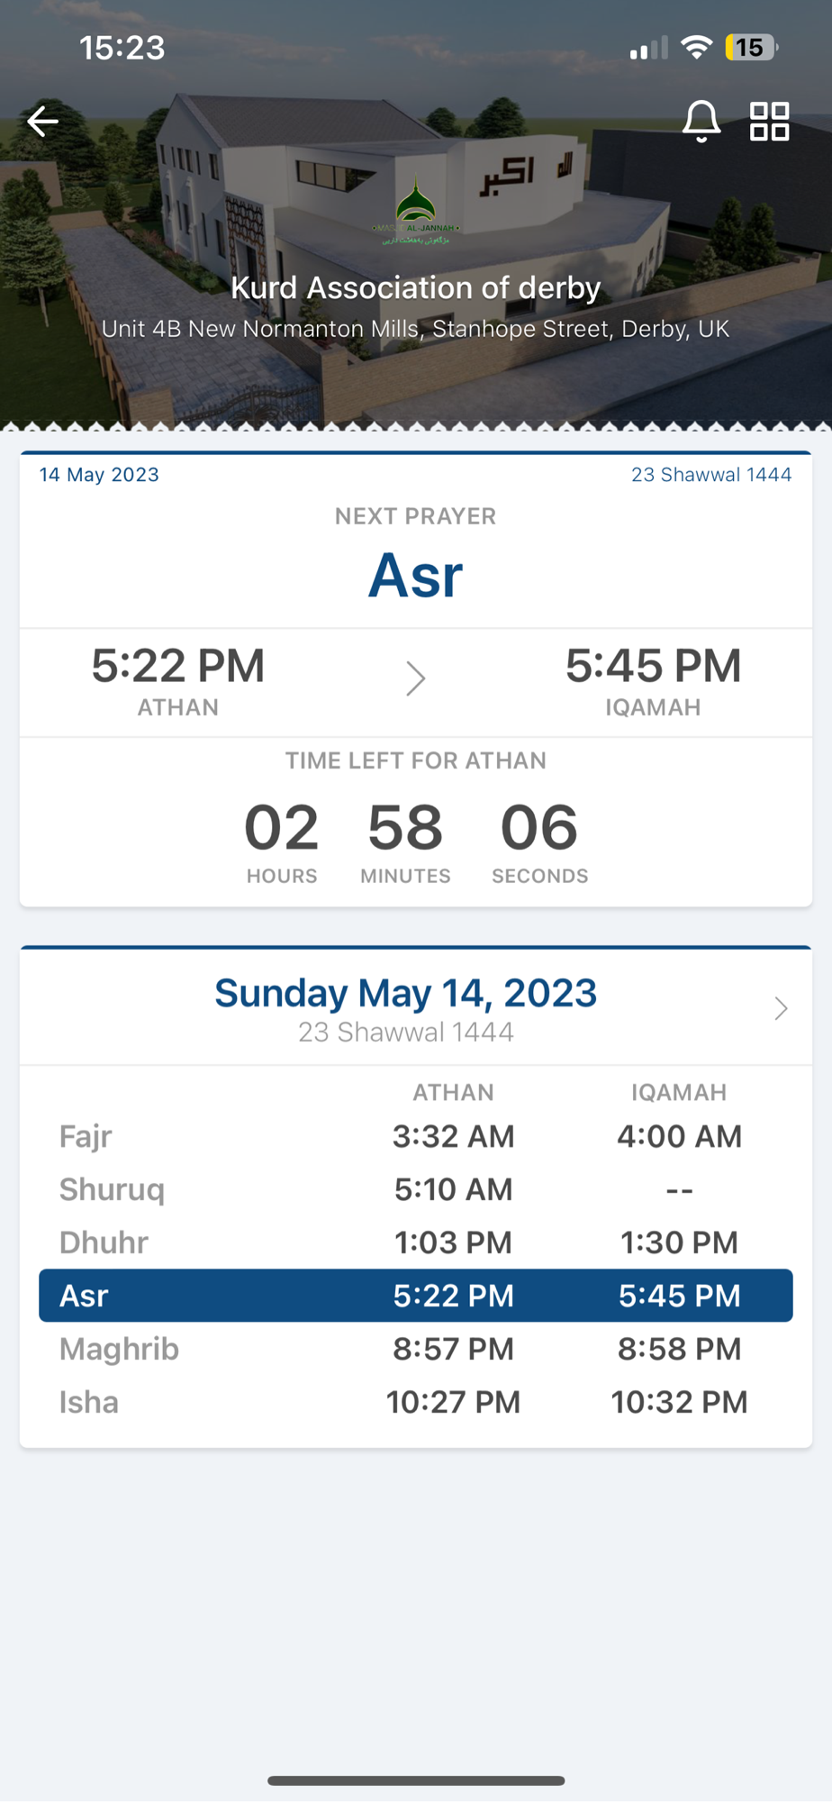
Task: Open the grid menu icon
Action: tap(770, 121)
